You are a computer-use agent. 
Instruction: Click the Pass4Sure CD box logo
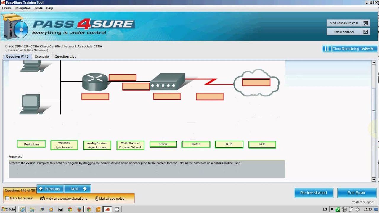pyautogui.click(x=15, y=27)
